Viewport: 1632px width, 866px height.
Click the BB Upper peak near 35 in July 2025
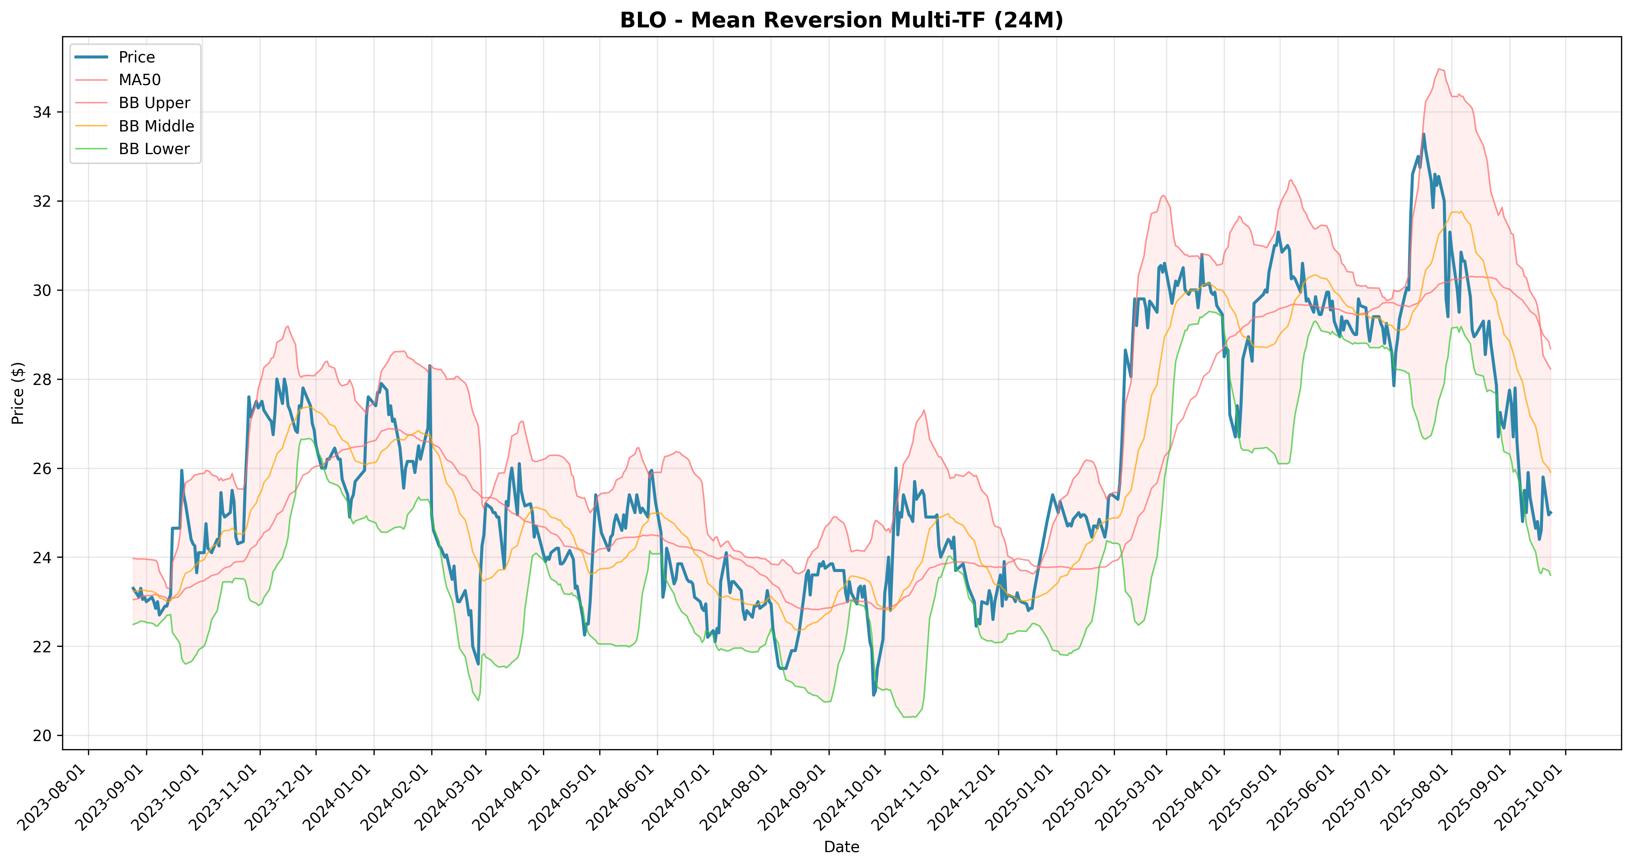click(x=1440, y=69)
